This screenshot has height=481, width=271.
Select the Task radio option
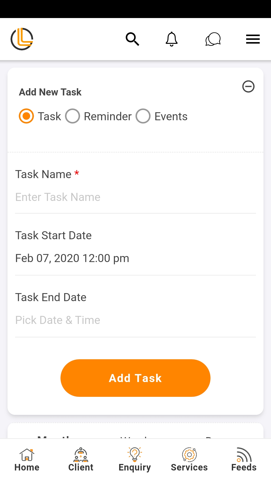click(x=26, y=116)
